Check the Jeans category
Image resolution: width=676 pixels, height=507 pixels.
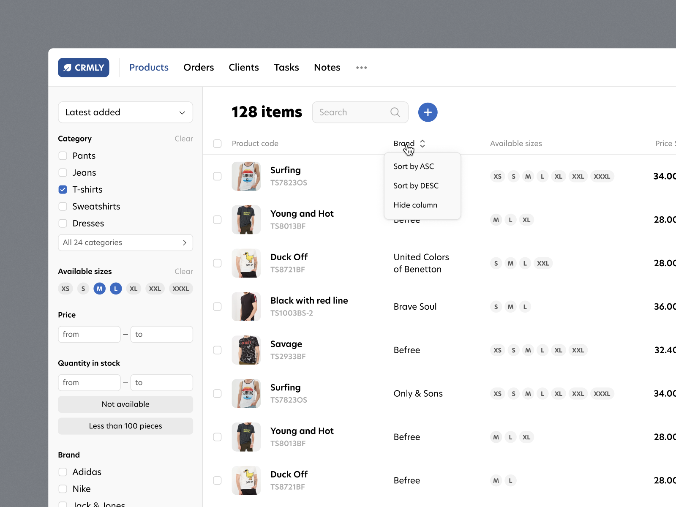tap(63, 173)
